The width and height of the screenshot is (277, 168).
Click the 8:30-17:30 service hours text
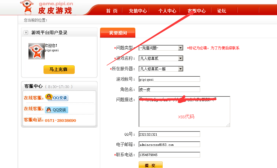[59, 87]
